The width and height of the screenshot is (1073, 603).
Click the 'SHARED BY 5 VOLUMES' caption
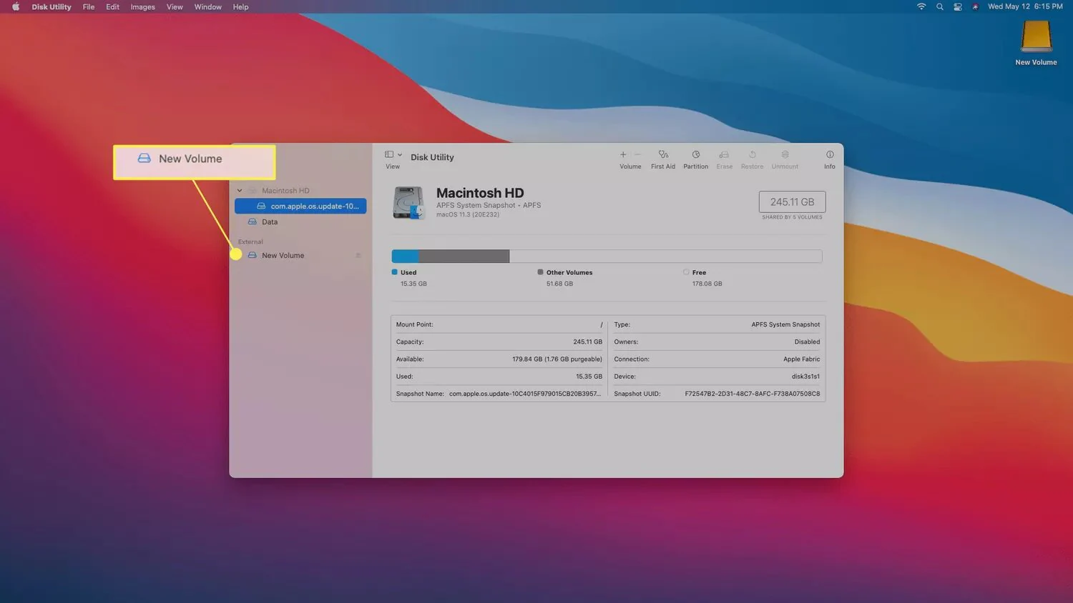tap(792, 217)
